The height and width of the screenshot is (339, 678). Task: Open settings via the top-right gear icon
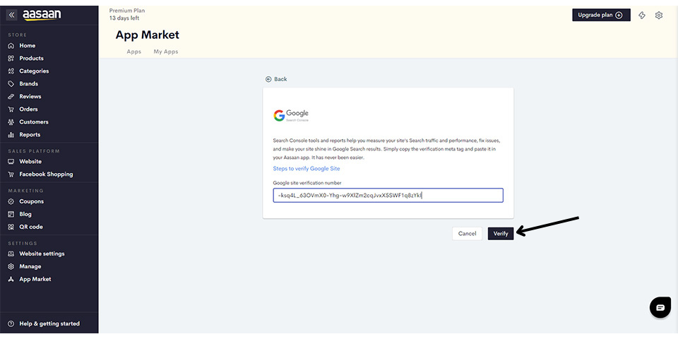(658, 15)
